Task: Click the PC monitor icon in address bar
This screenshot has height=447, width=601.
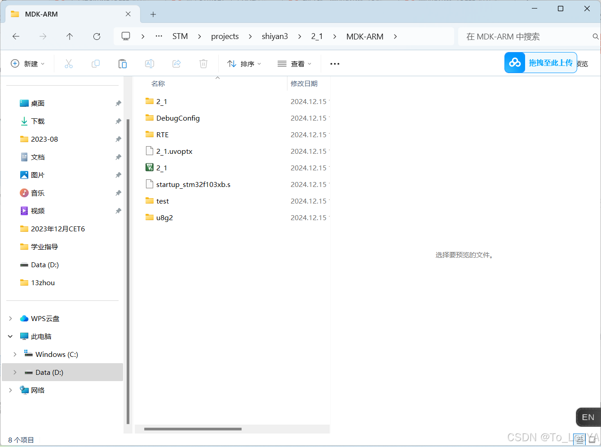Action: (x=126, y=36)
